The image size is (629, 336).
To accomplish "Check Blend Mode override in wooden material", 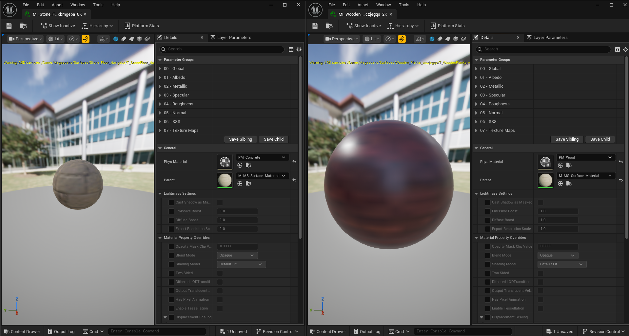I will point(488,256).
